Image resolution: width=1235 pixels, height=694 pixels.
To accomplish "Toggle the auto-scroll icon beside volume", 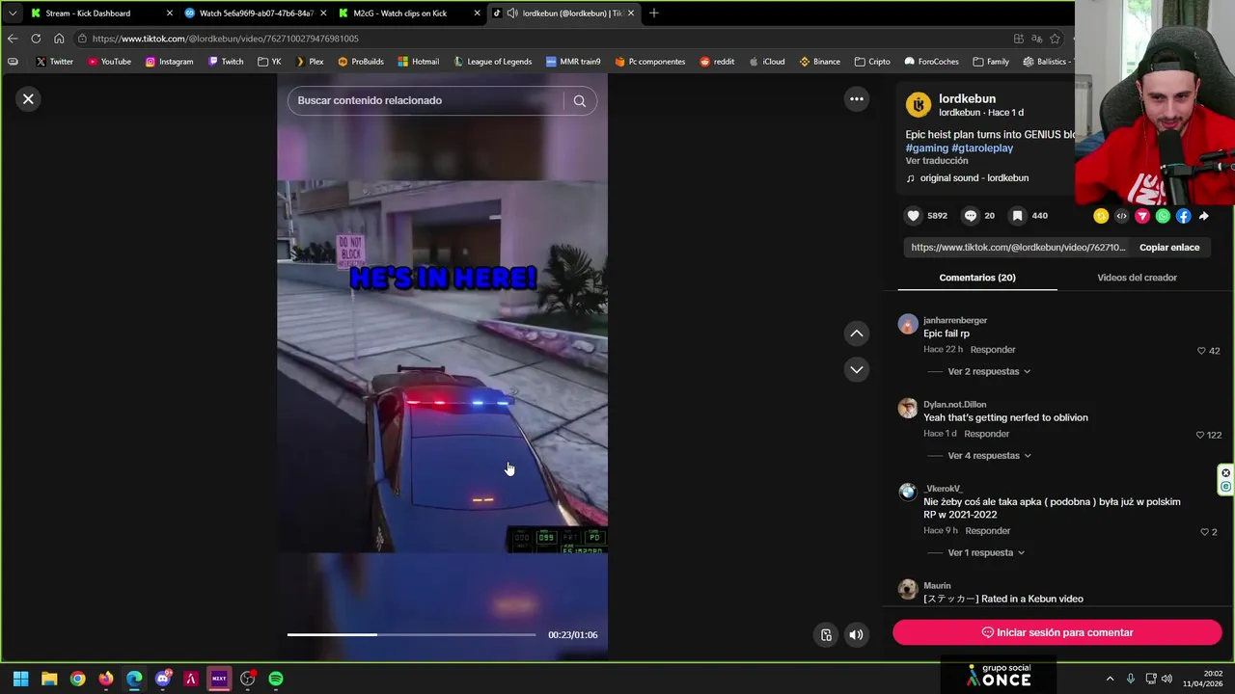I will pyautogui.click(x=826, y=634).
